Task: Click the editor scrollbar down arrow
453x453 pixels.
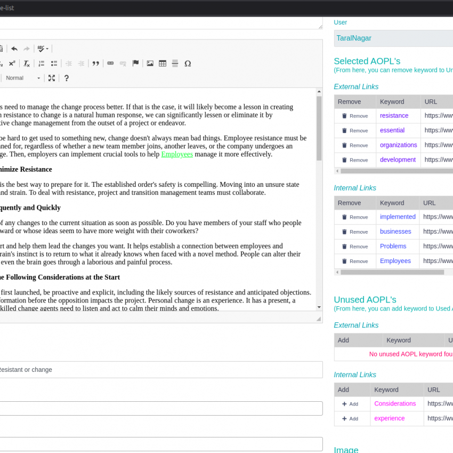Action: pyautogui.click(x=319, y=307)
